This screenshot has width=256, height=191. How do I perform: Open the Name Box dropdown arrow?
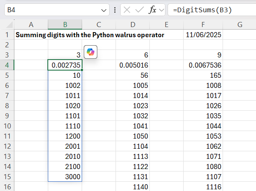click(x=105, y=10)
